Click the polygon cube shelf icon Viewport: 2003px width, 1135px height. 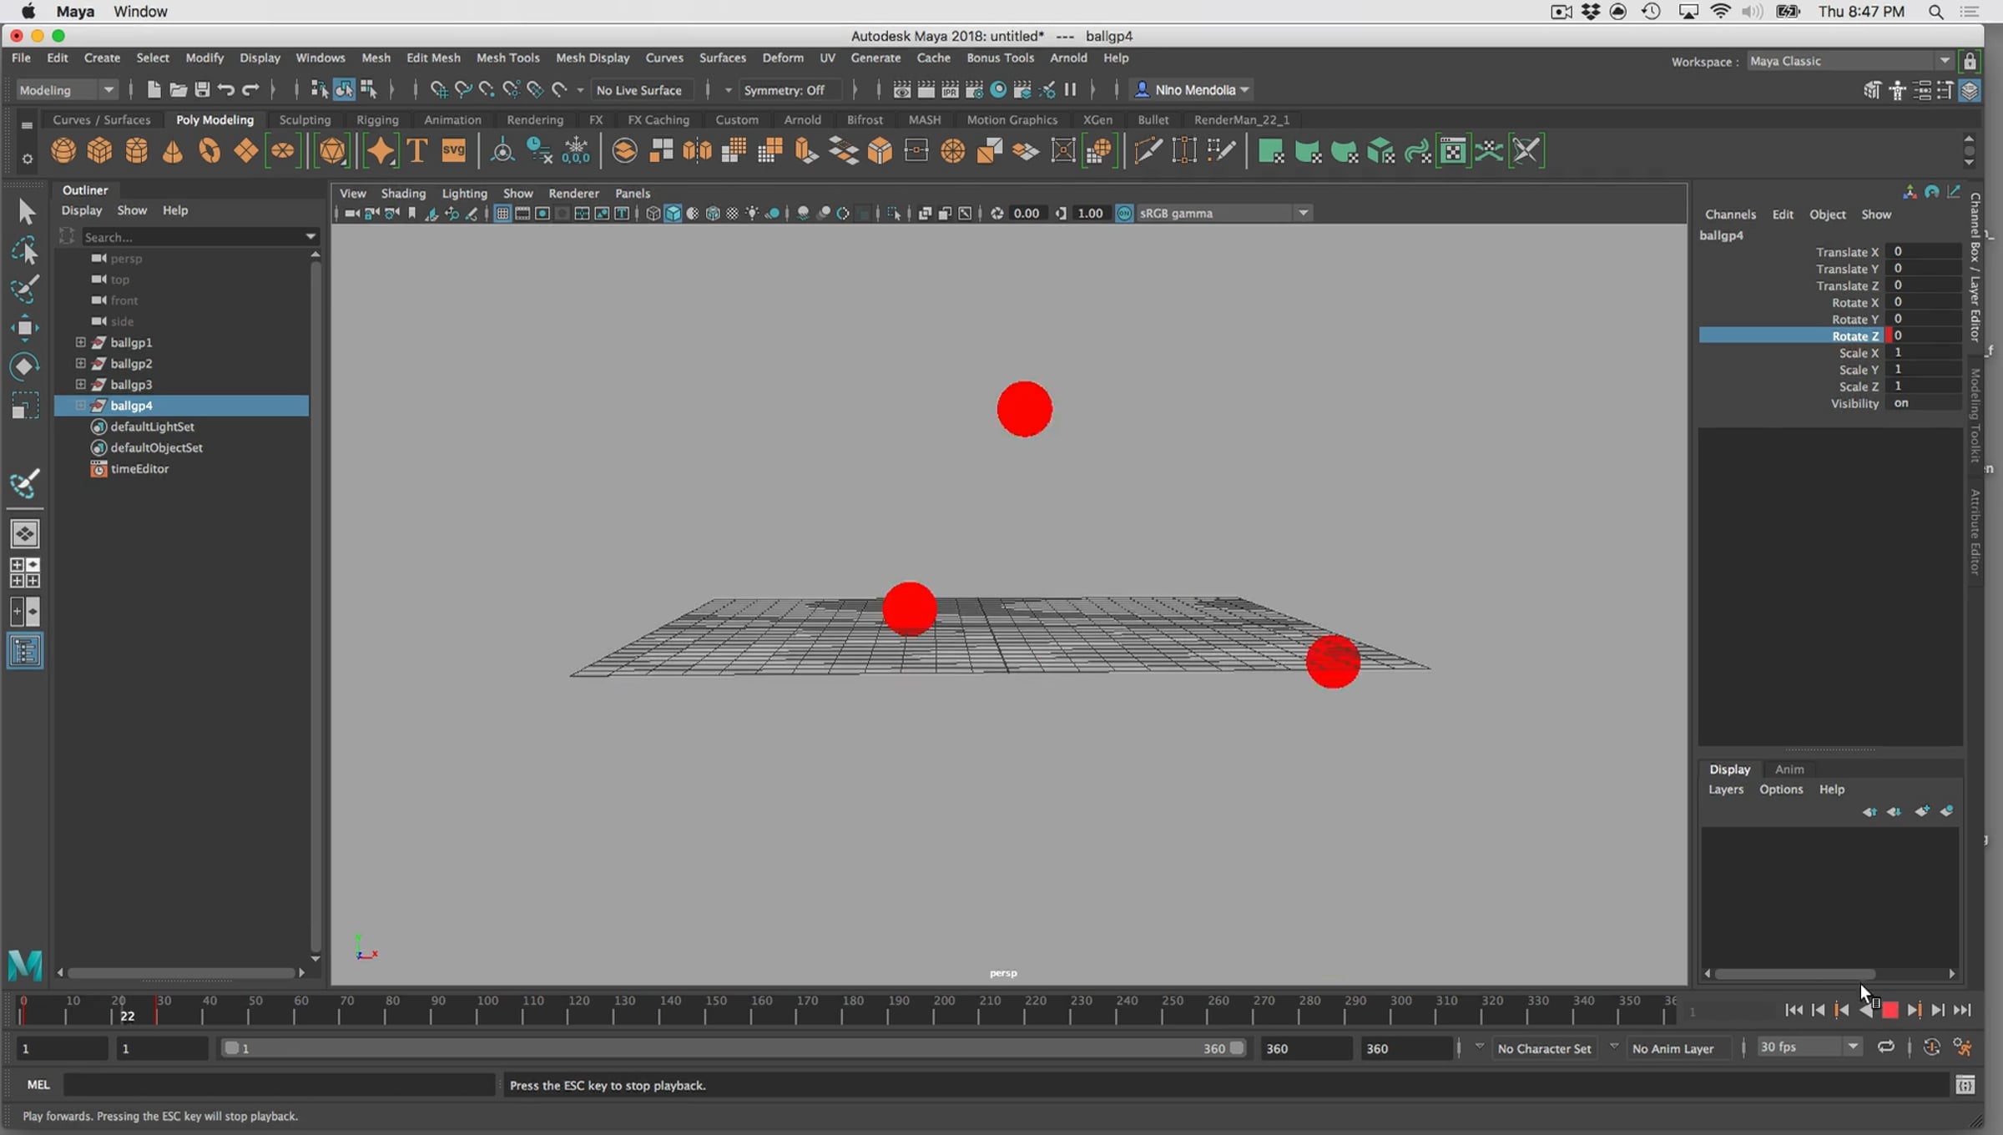pos(100,151)
